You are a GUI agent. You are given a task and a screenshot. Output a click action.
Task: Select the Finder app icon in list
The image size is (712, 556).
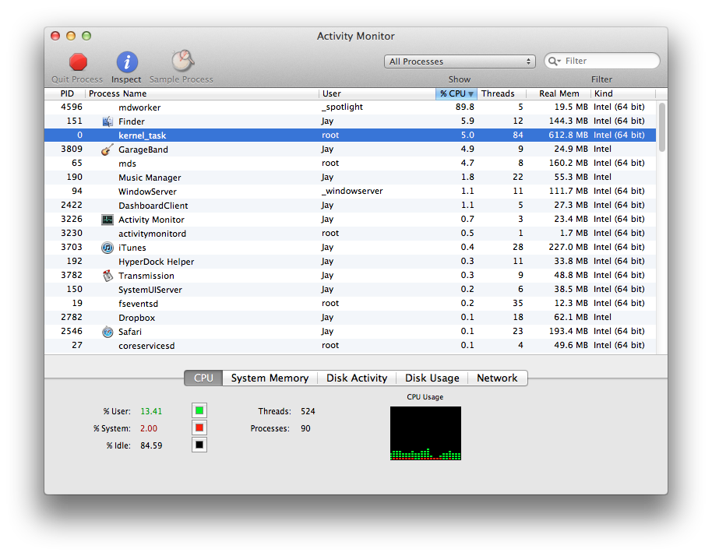[108, 121]
